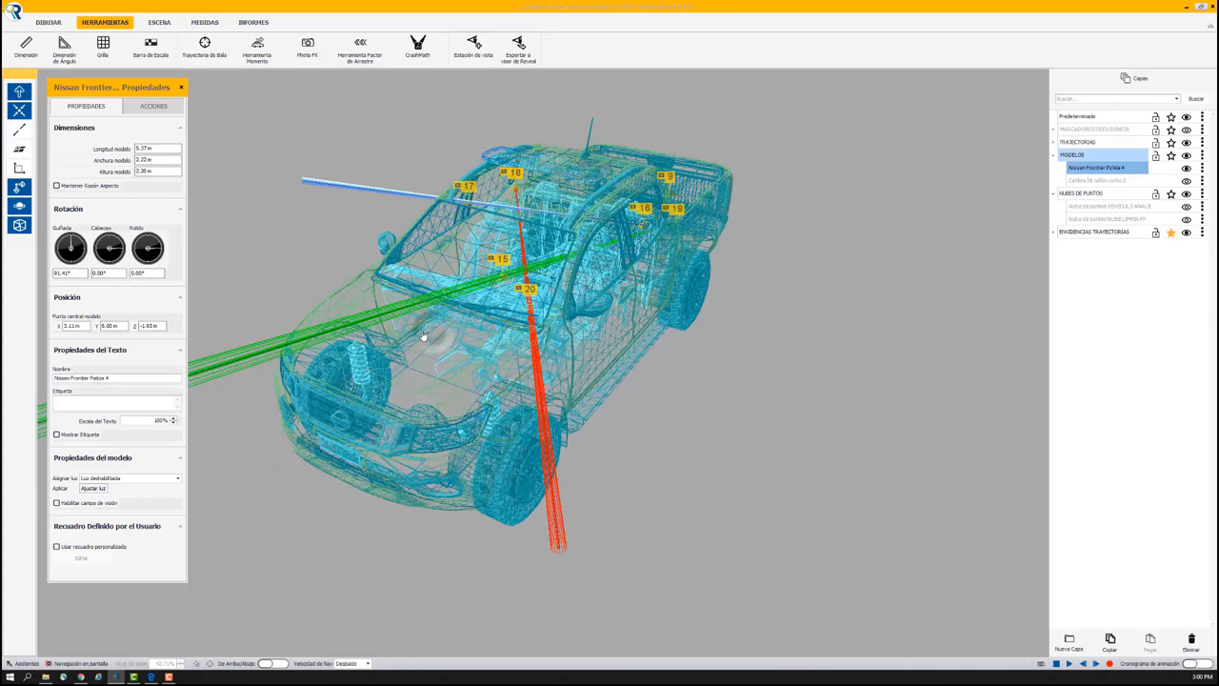The width and height of the screenshot is (1219, 686).
Task: Open Herramienta Factor de Arrastre
Action: tap(360, 50)
